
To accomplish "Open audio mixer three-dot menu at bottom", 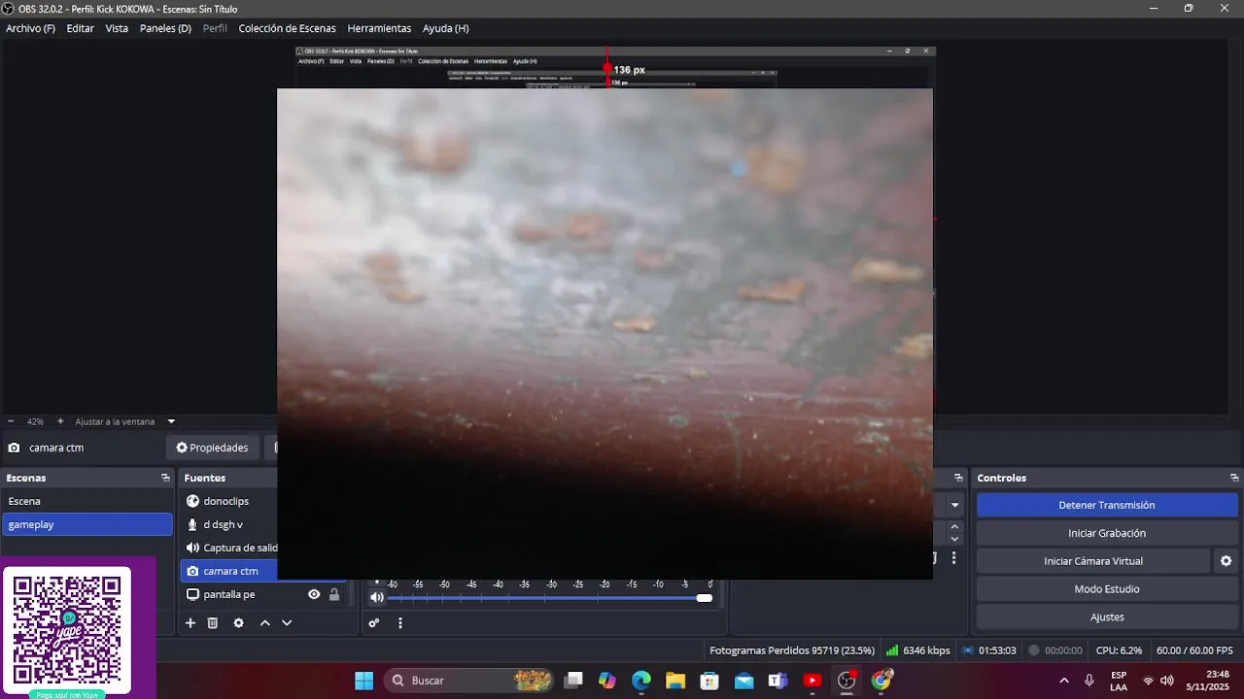I will click(x=399, y=623).
